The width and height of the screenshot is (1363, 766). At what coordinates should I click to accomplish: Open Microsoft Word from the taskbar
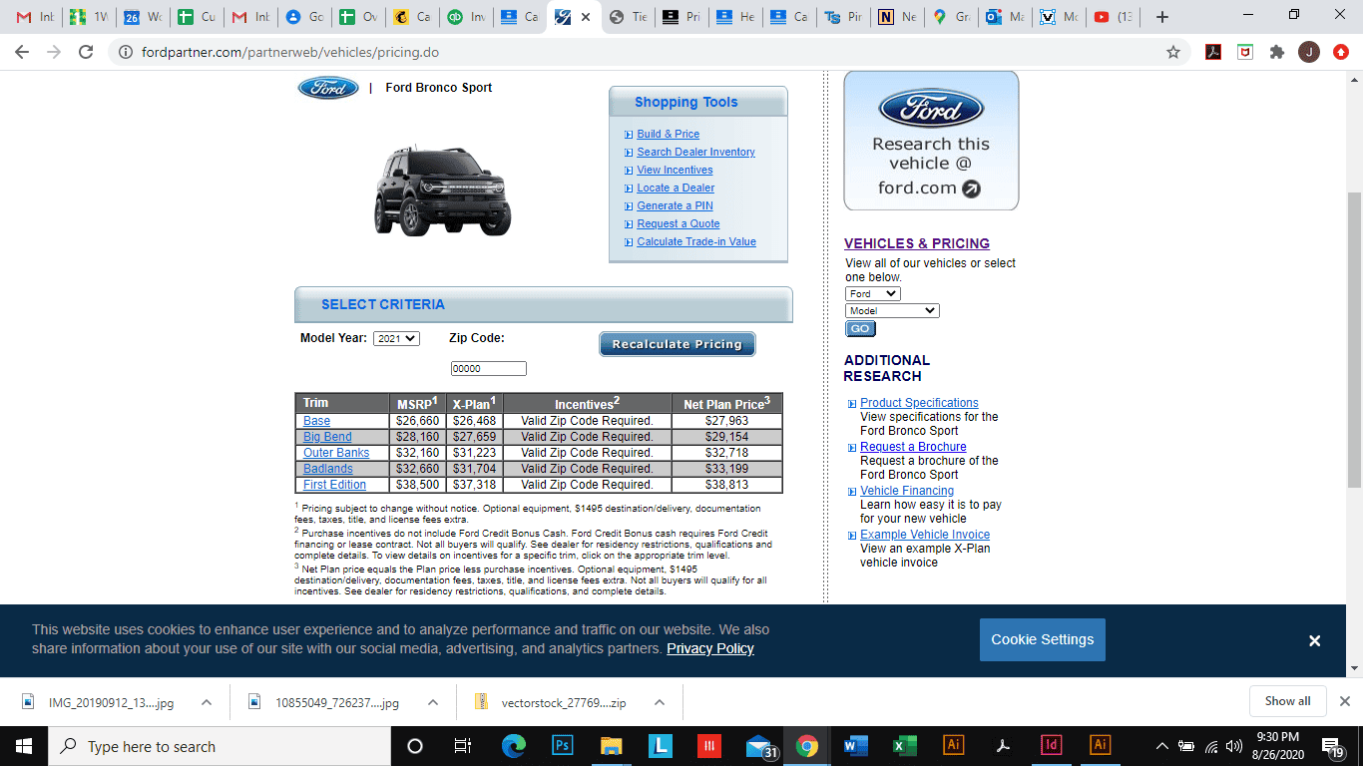click(x=855, y=745)
